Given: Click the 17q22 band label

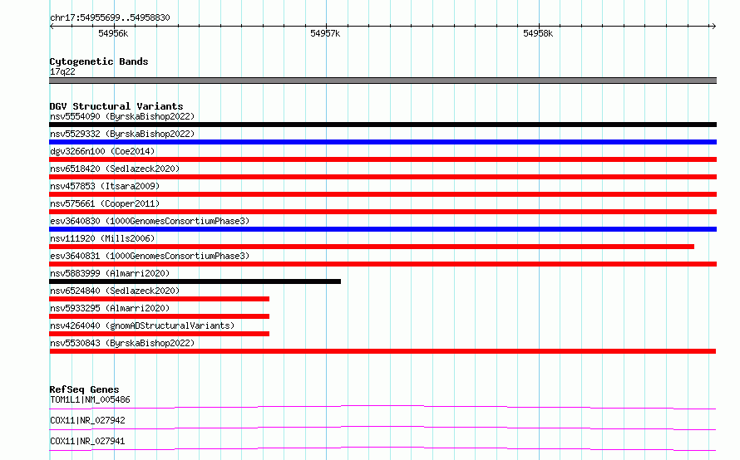Looking at the screenshot, I should [x=62, y=71].
